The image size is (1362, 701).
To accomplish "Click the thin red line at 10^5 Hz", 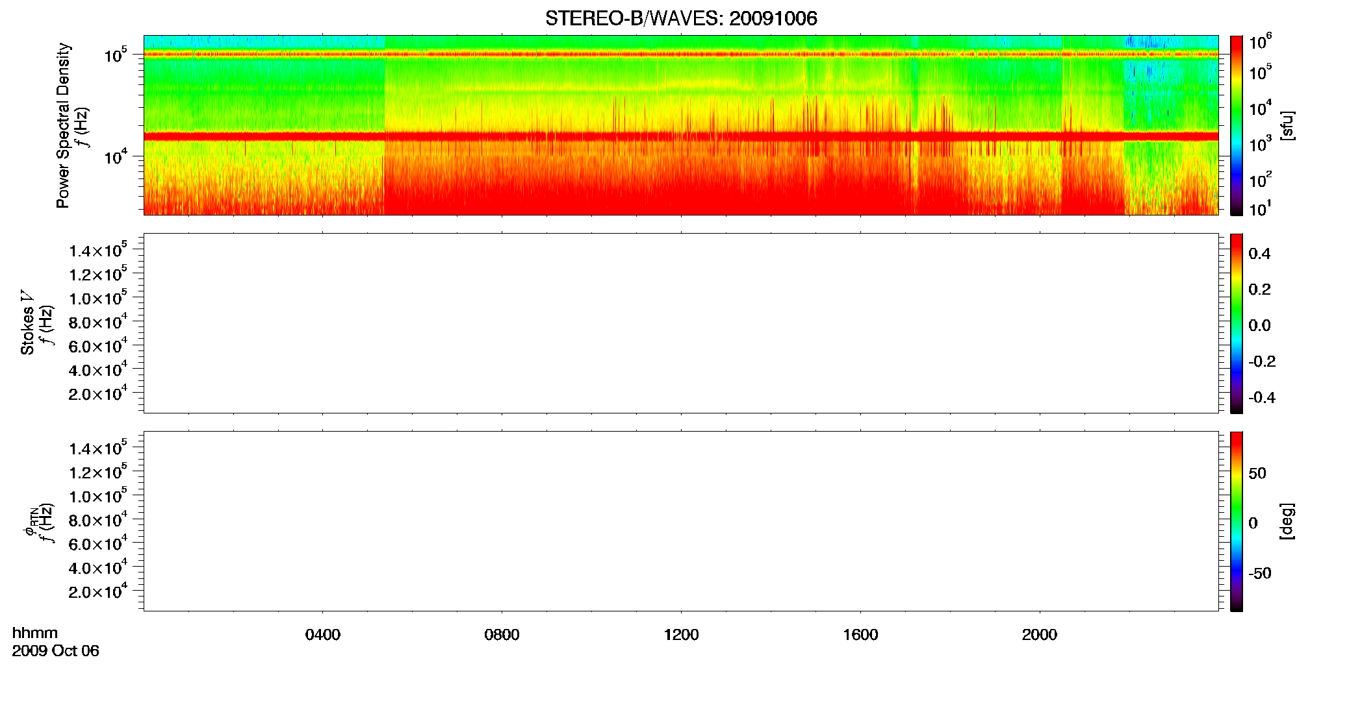I will (x=681, y=55).
